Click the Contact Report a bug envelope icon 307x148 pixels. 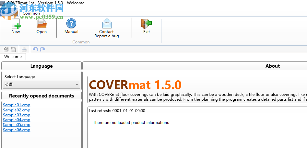(107, 24)
